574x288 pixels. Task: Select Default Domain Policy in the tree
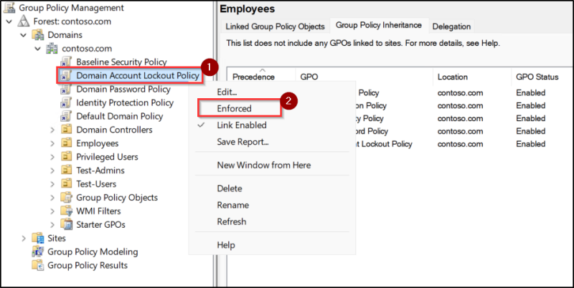[x=119, y=116]
